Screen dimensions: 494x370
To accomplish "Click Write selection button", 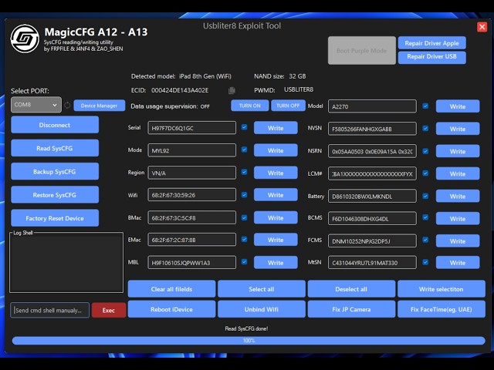I will [442, 289].
